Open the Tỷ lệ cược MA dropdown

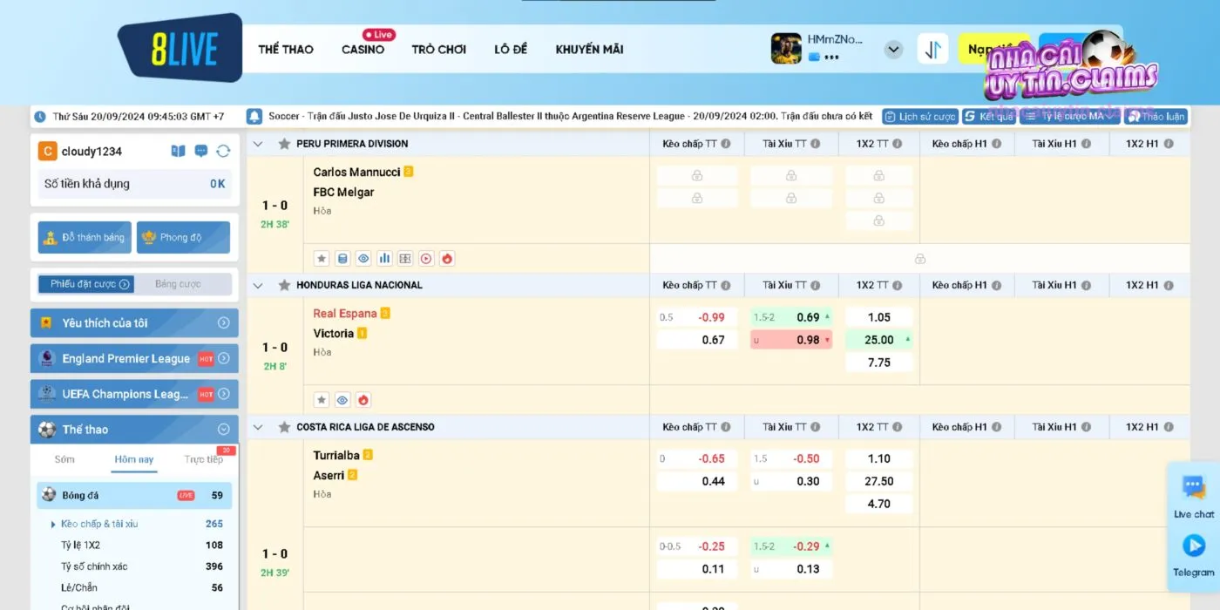(1069, 117)
